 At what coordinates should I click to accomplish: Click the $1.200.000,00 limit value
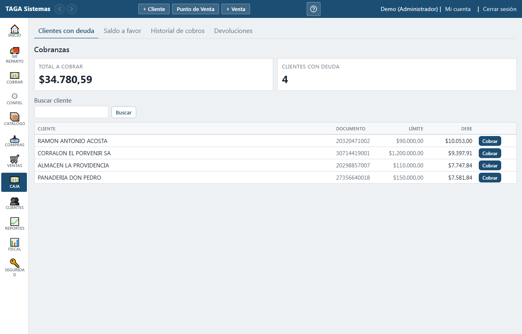pyautogui.click(x=406, y=153)
